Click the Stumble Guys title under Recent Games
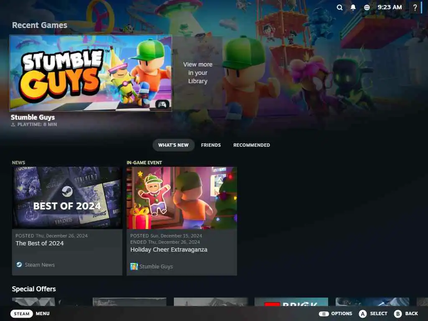Image resolution: width=428 pixels, height=321 pixels. [33, 117]
